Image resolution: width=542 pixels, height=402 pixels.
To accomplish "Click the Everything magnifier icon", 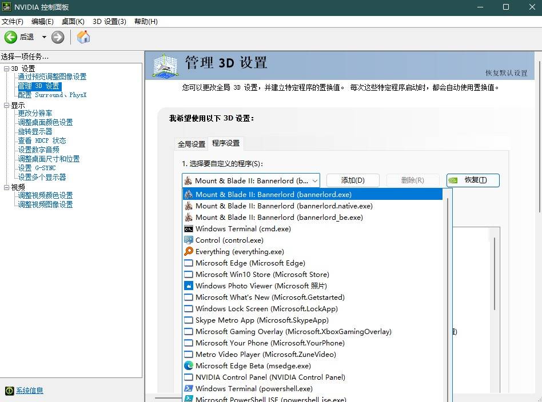I will (x=189, y=251).
